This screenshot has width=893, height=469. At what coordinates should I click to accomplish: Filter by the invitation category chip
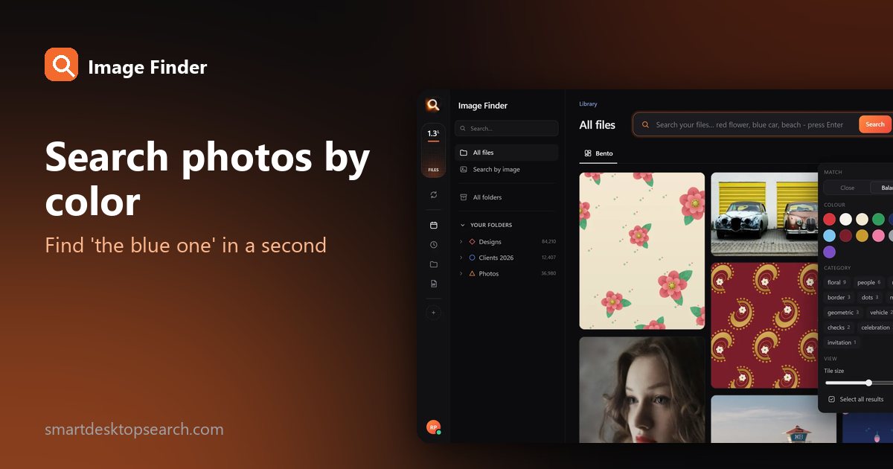pos(842,342)
